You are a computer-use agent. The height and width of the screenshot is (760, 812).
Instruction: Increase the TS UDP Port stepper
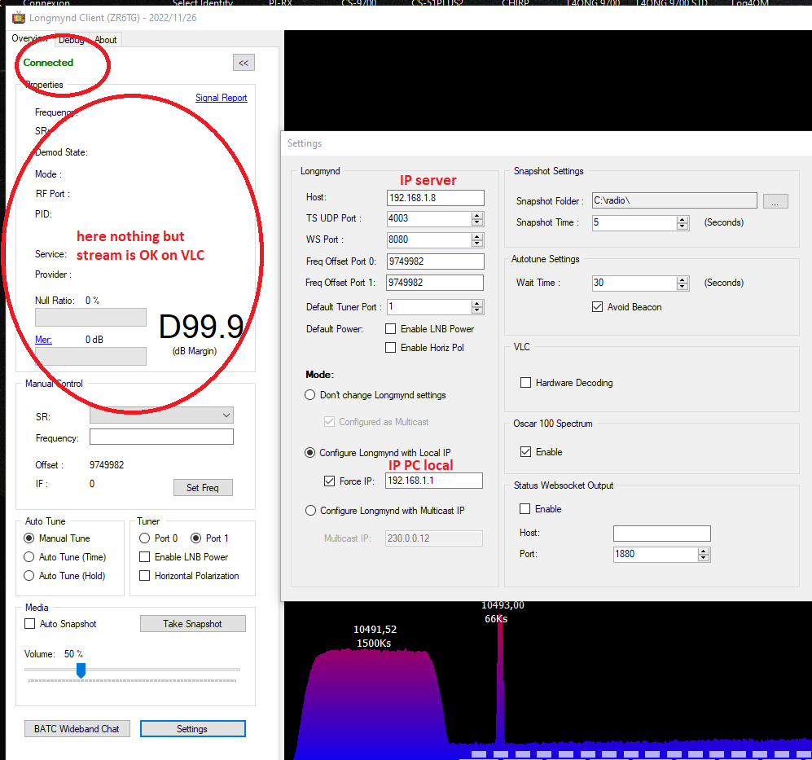(x=477, y=215)
